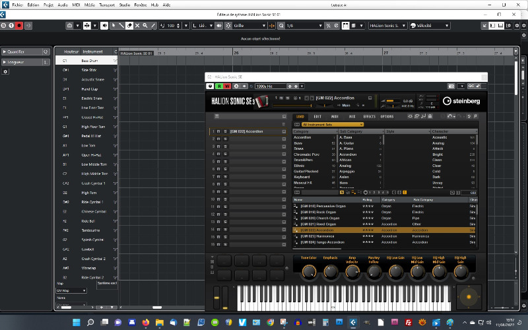Enable the Record button in editor toolbar

tap(19, 26)
